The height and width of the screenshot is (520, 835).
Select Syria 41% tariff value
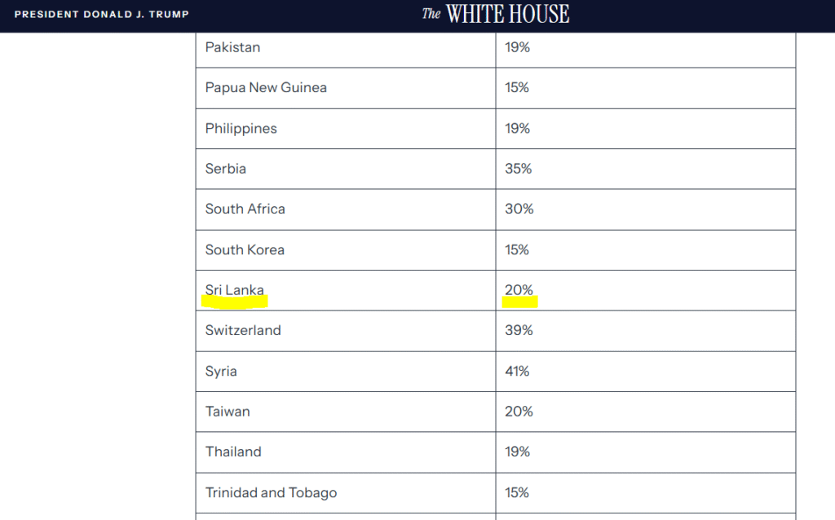coord(517,371)
